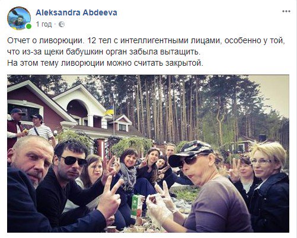Open the three-dot post options menu
The image size is (297, 238).
(x=286, y=11)
